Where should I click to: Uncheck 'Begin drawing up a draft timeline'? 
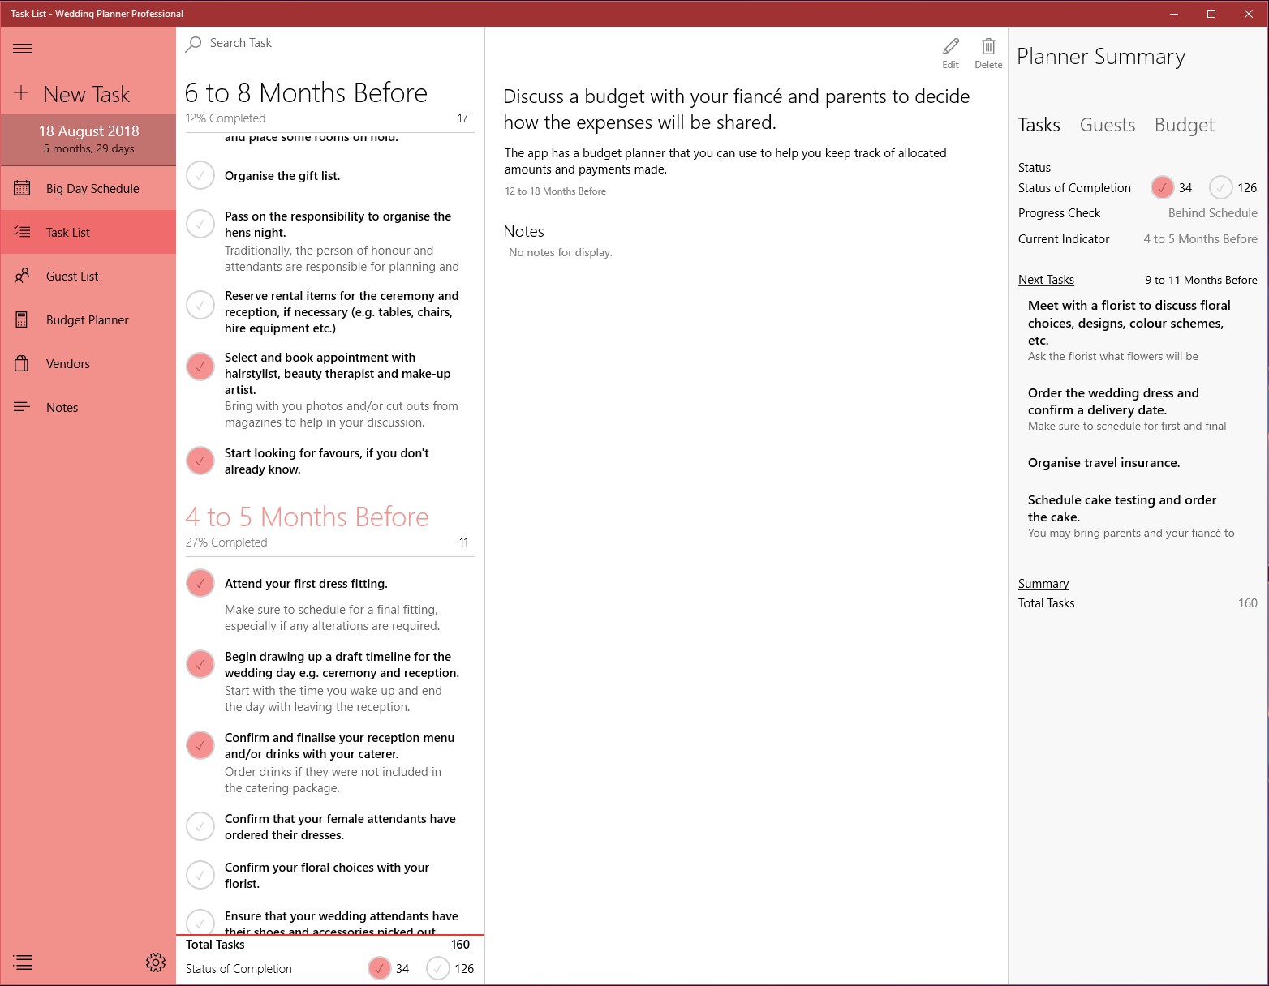[200, 664]
